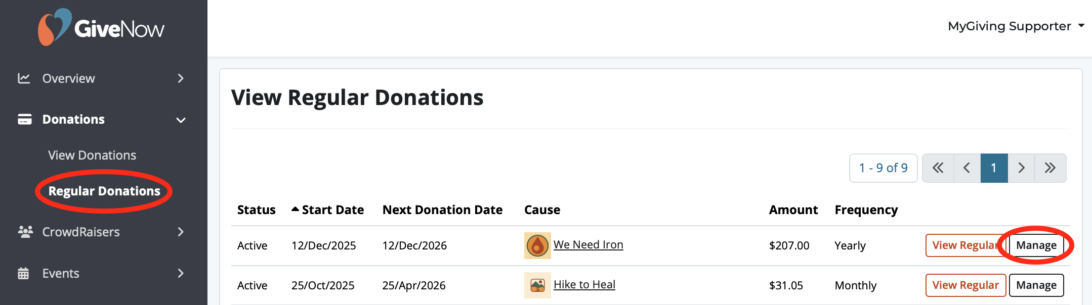Expand the CrowdRaisers sidebar section
The image size is (1092, 305).
coord(180,232)
